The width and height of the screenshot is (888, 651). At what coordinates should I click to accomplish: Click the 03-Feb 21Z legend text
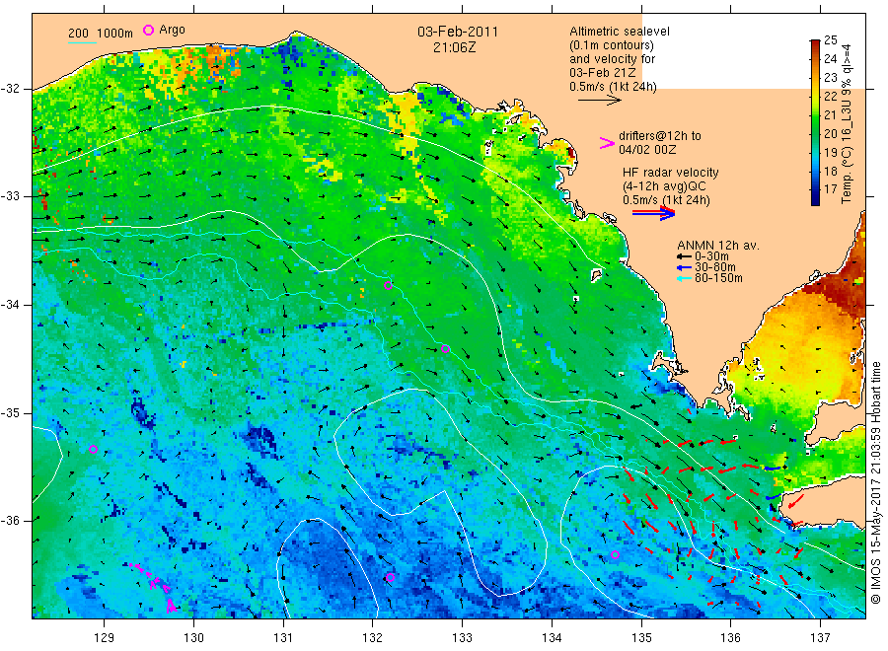[603, 73]
